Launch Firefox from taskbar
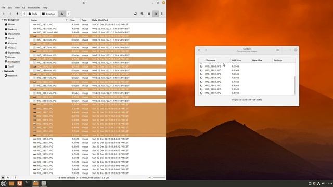Viewport: 333px width, 187px height. pyautogui.click(x=20, y=183)
